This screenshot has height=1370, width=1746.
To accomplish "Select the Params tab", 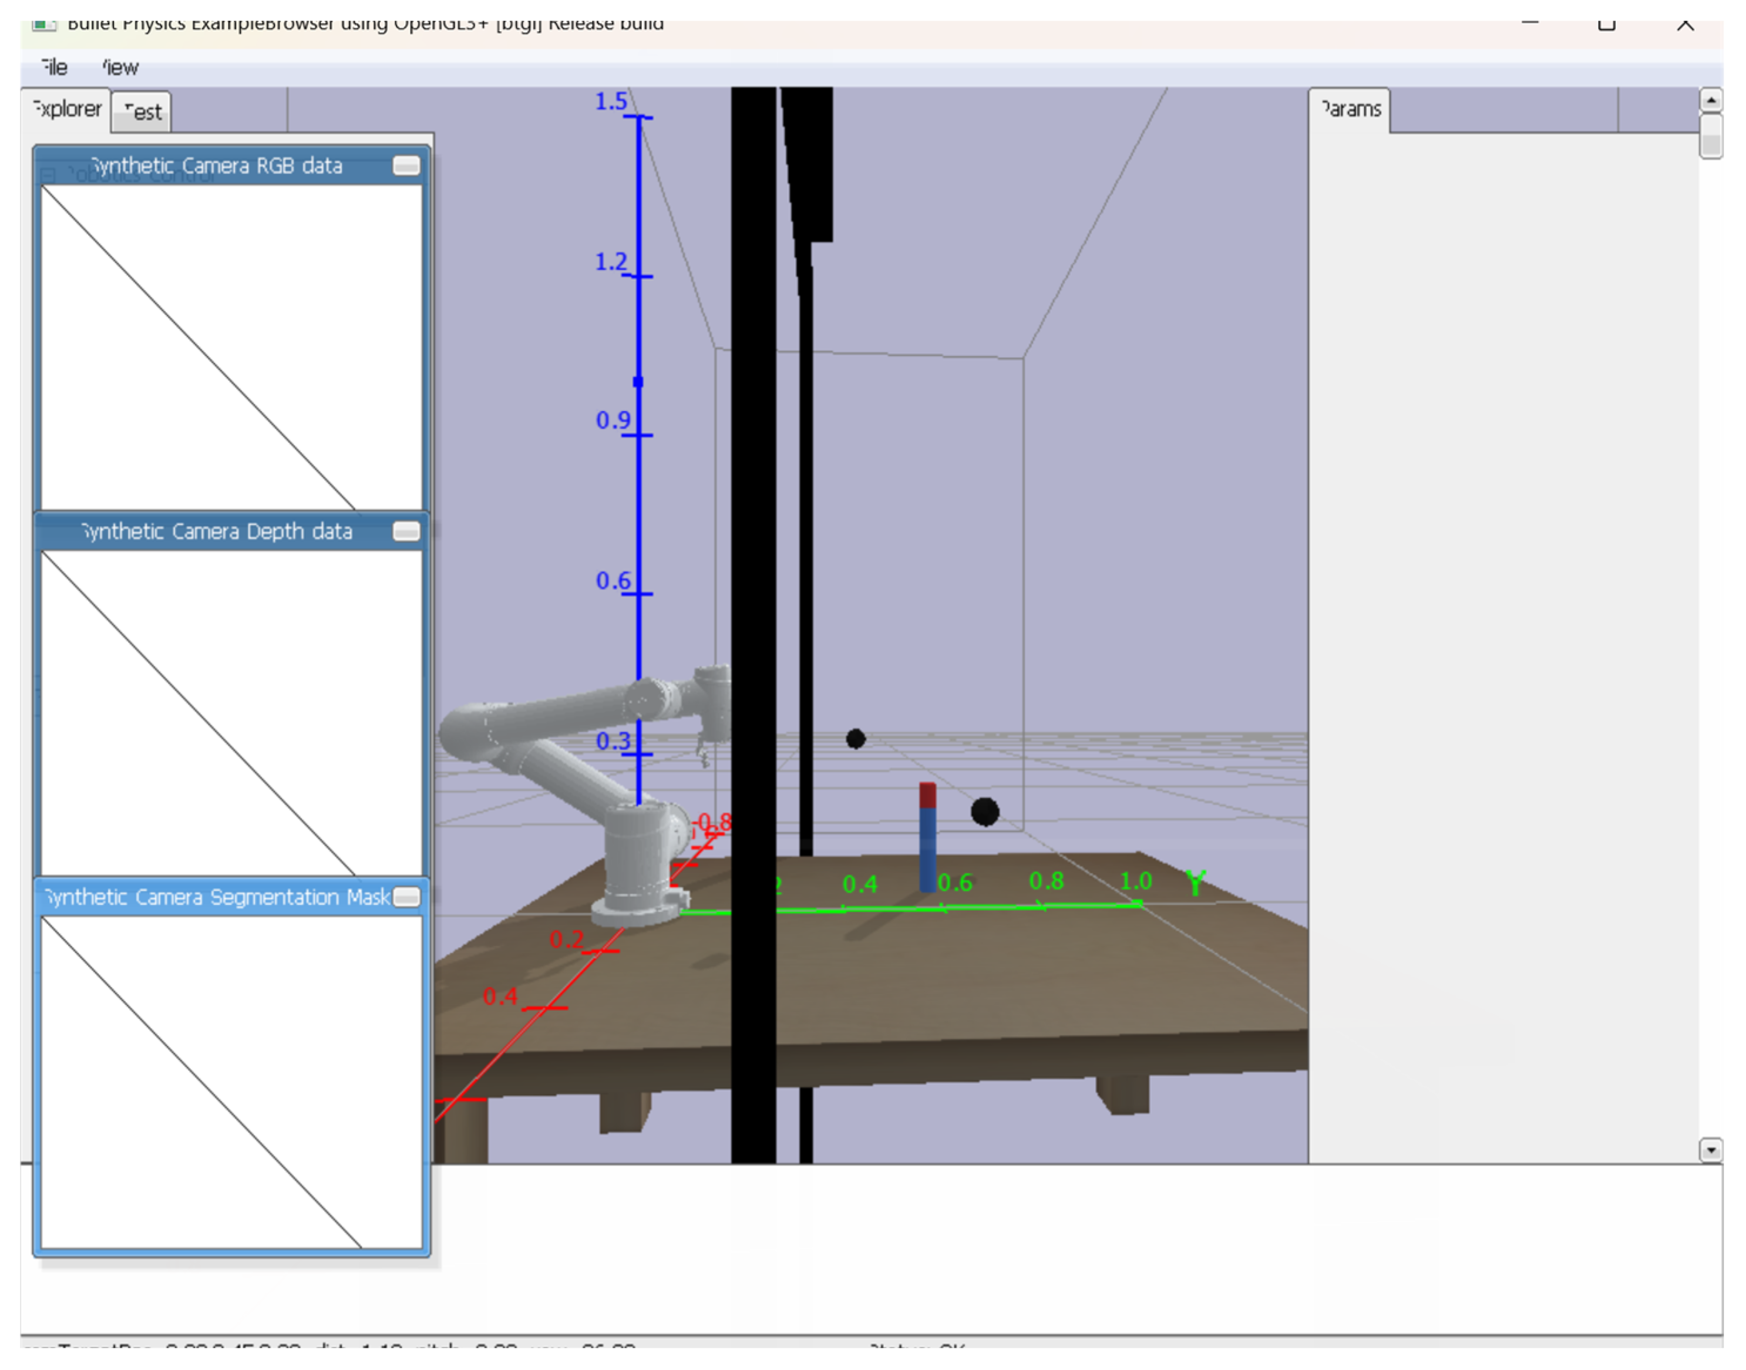I will [1351, 109].
